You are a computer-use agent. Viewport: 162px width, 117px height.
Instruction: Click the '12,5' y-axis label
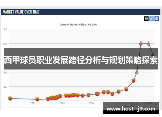[x=5, y=29]
